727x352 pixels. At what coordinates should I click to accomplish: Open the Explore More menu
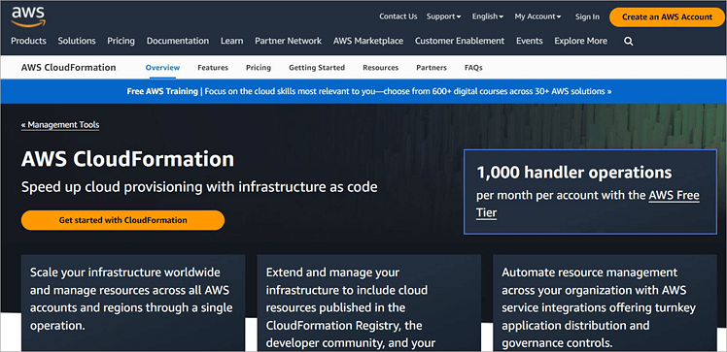pyautogui.click(x=580, y=41)
